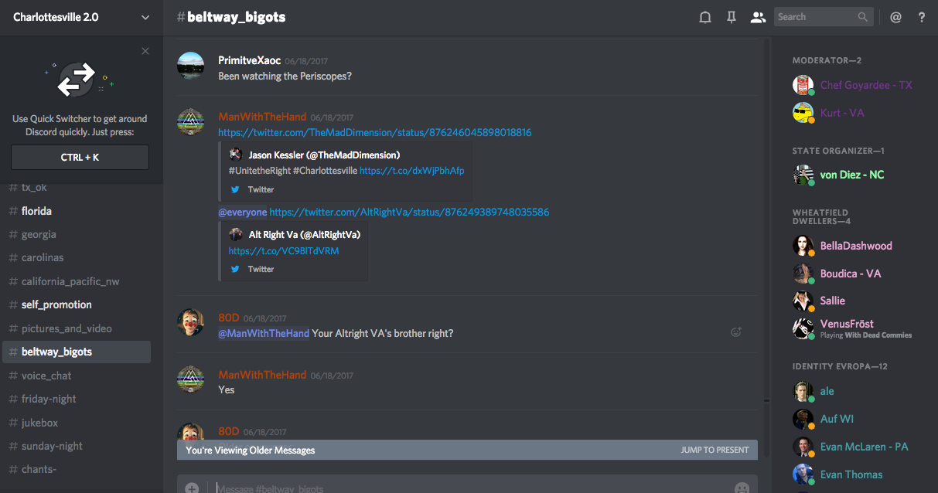Open recent mentions with @ icon
Viewport: 938px width, 493px height.
[895, 17]
